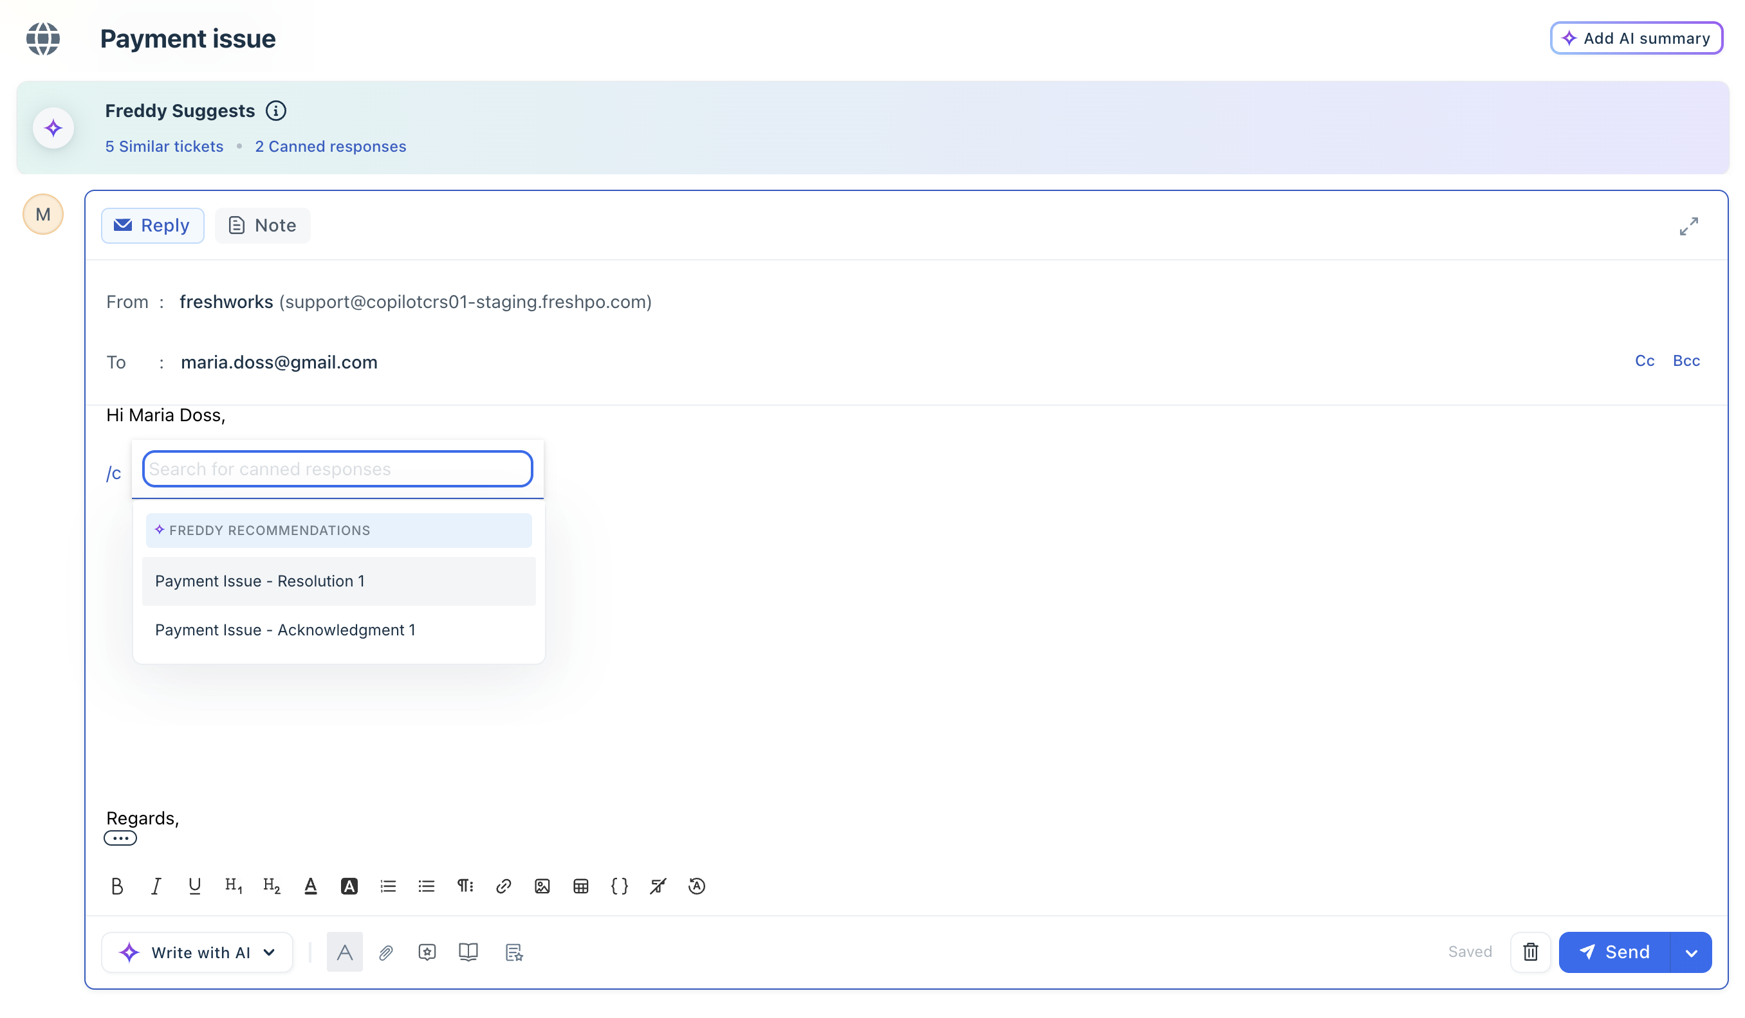1745x1018 pixels.
Task: Open the solution articles book icon
Action: [x=468, y=952]
